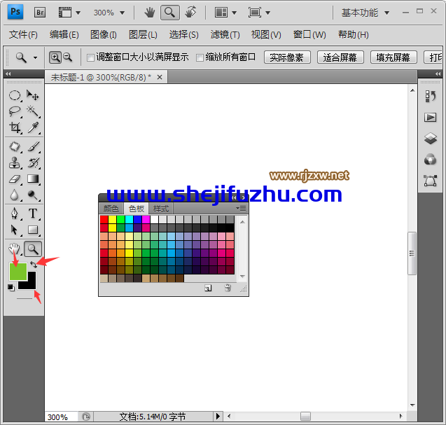
Task: Select the Clone Stamp tool
Action: coord(15,163)
